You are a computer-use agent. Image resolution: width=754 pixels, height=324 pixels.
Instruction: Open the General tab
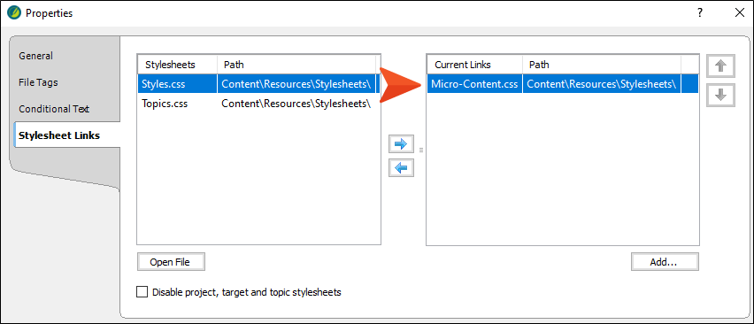tap(36, 56)
